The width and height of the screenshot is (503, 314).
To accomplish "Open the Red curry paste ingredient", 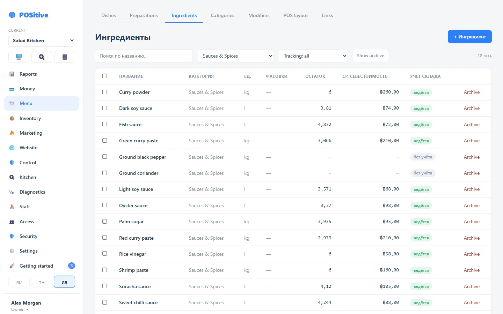I will click(x=136, y=238).
